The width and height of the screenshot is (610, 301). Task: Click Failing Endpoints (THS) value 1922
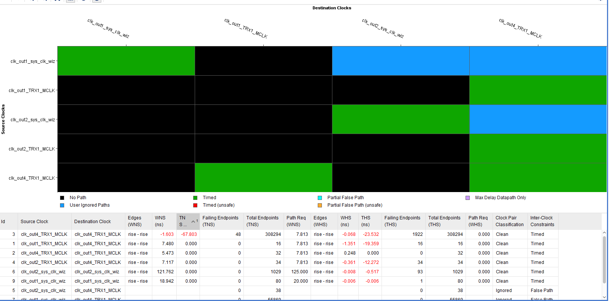418,234
